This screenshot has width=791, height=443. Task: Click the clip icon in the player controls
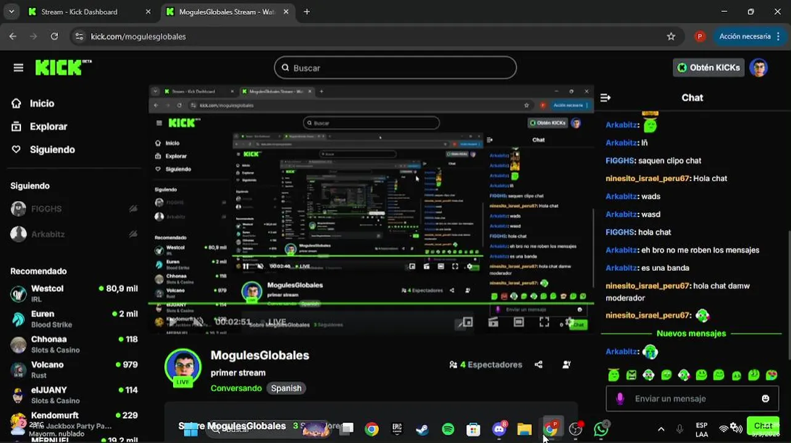(x=493, y=322)
